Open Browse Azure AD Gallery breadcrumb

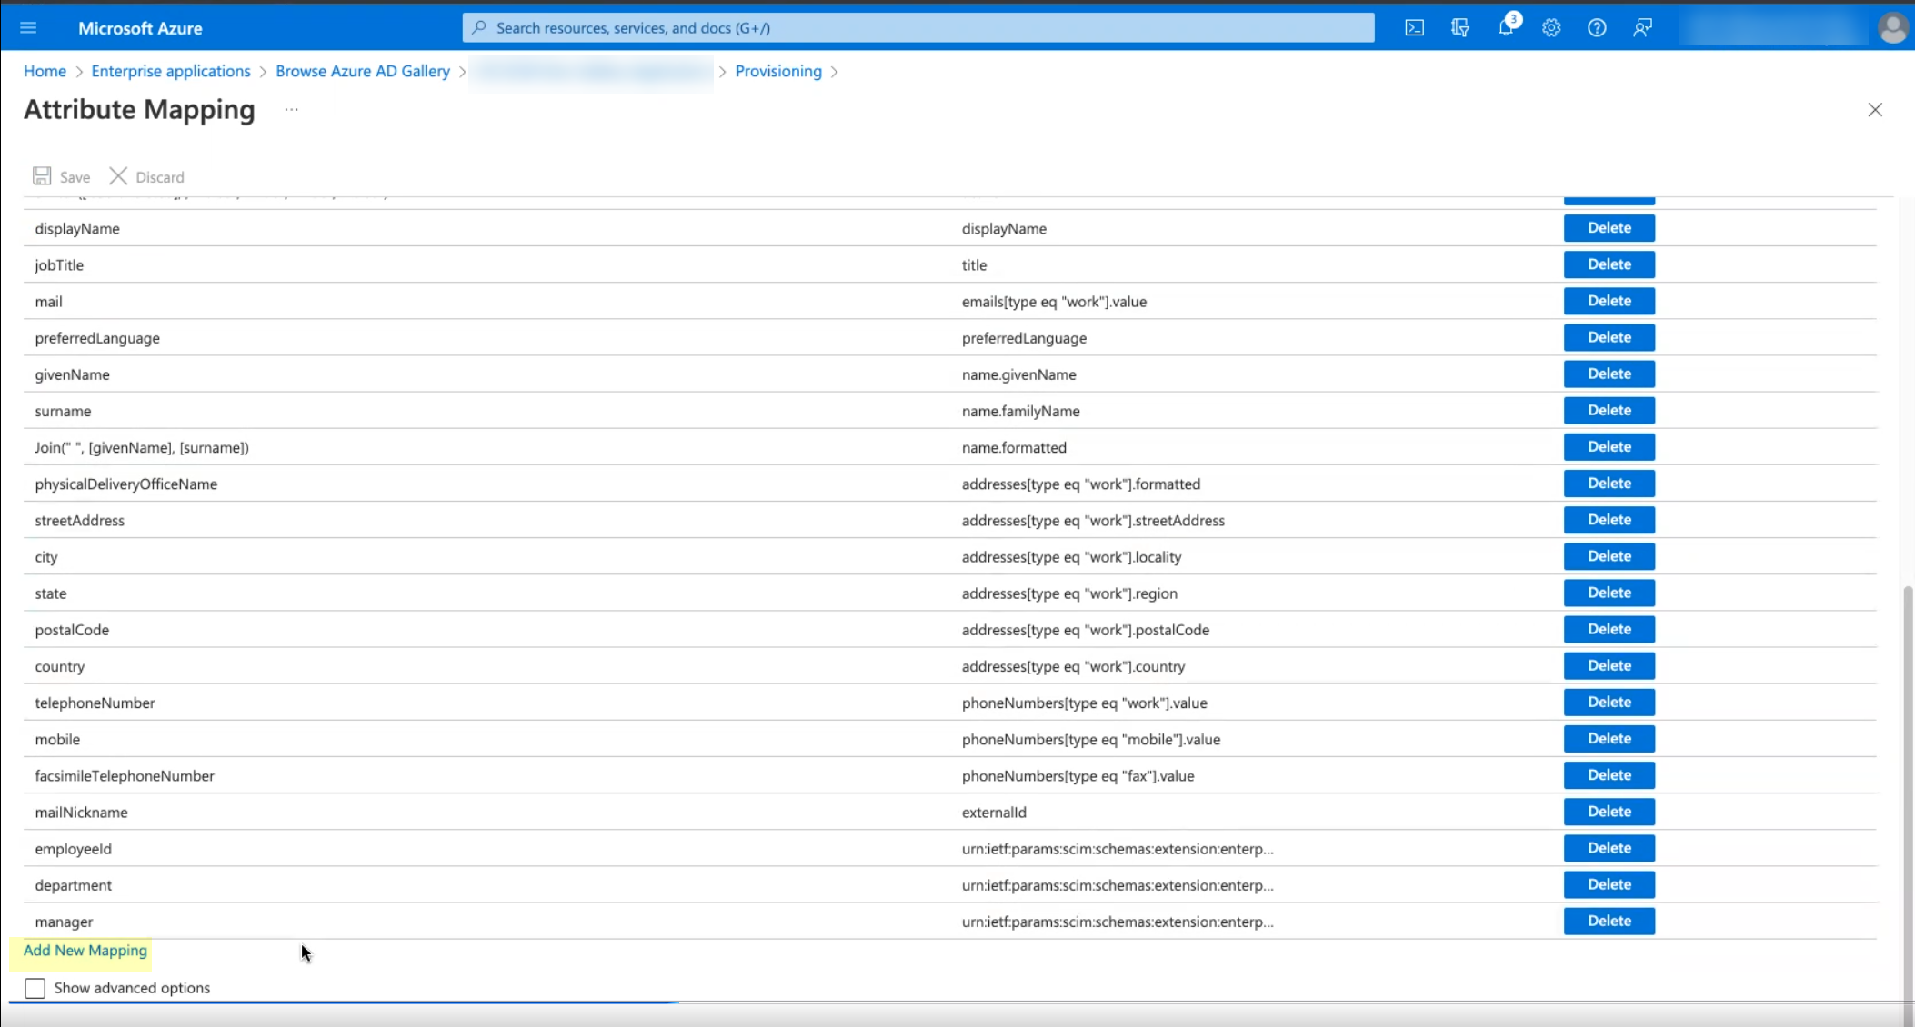point(363,71)
